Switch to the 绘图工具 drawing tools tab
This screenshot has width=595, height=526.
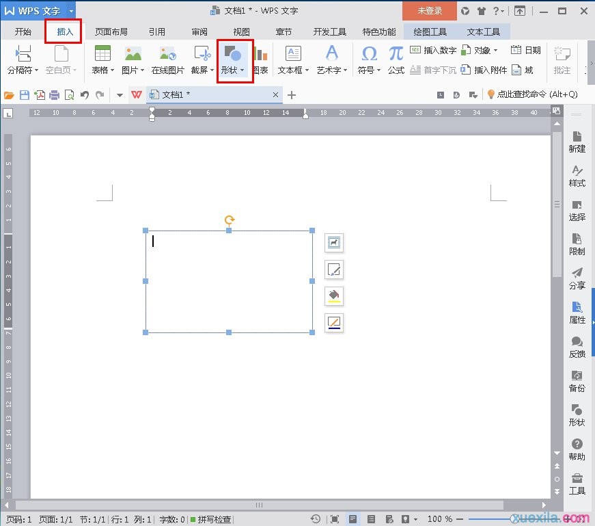coord(430,32)
